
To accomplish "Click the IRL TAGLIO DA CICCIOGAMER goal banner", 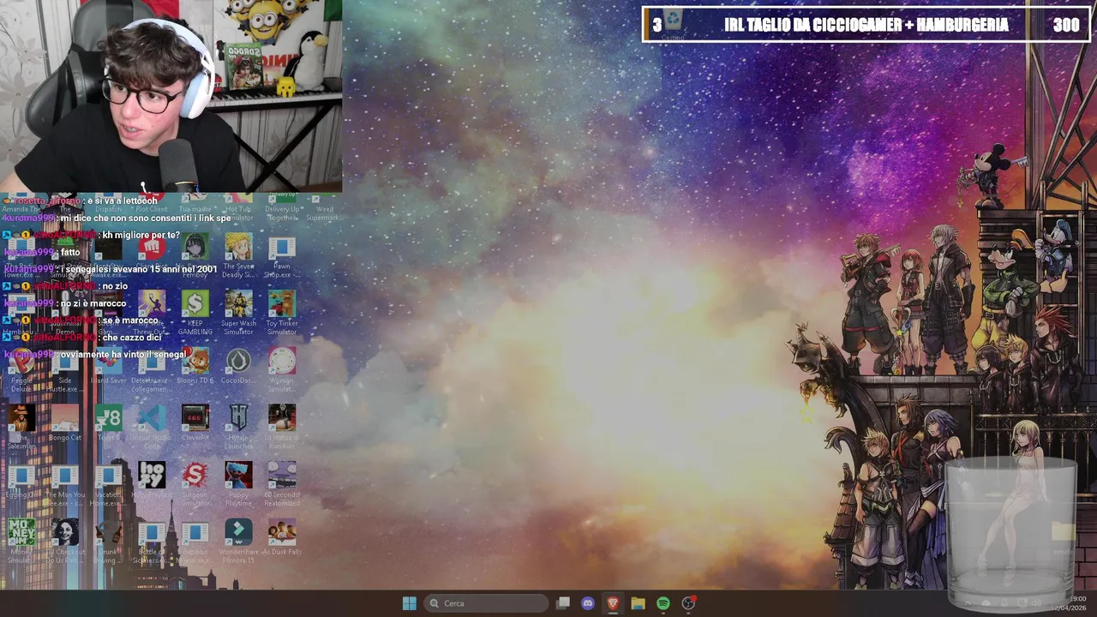I will coord(866,25).
